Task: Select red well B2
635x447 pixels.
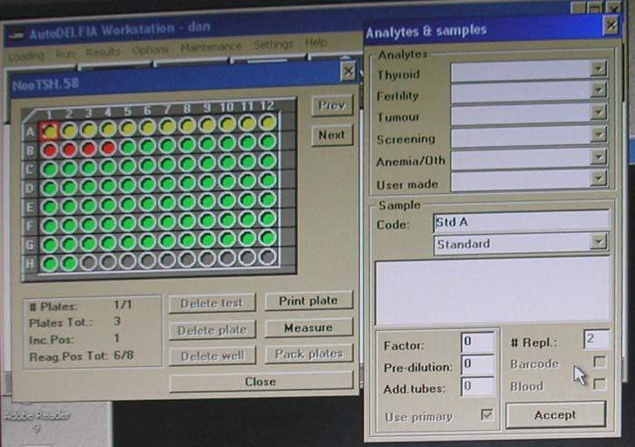Action: pyautogui.click(x=69, y=150)
